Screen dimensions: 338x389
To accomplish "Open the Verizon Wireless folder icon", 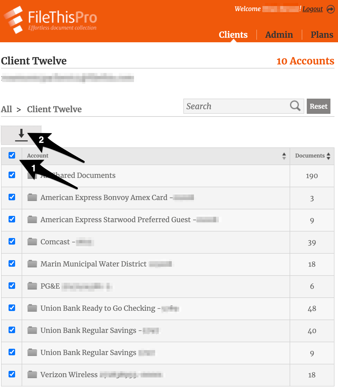I will pos(32,374).
